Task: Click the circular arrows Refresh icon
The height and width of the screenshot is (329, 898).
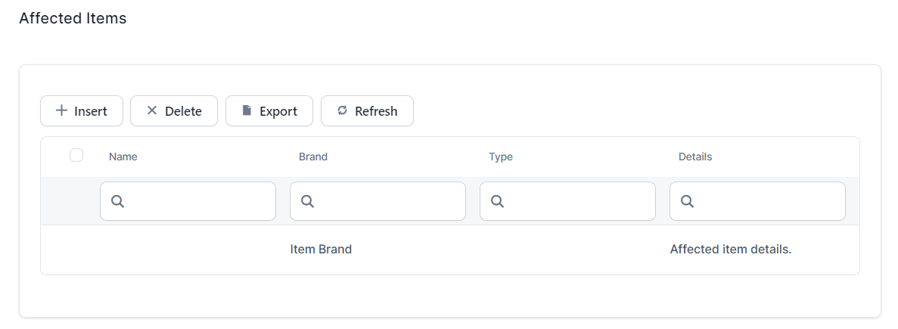Action: [x=342, y=110]
